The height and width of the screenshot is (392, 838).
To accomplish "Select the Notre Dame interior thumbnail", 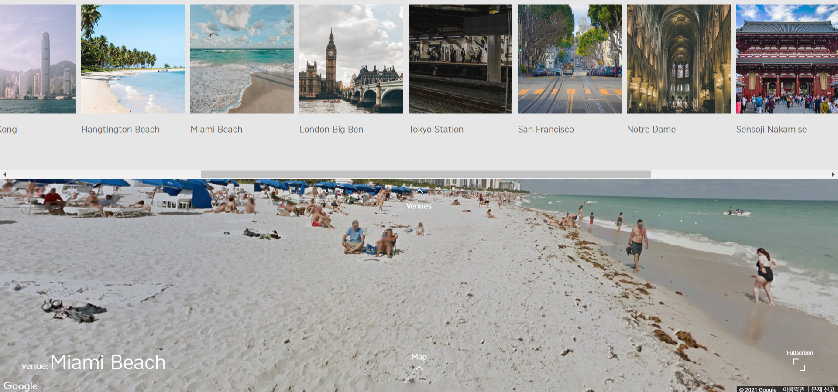I will pyautogui.click(x=679, y=59).
